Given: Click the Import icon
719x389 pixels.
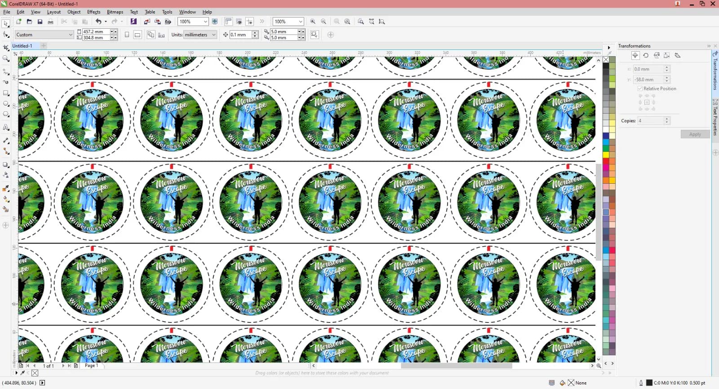Looking at the screenshot, I should (147, 22).
